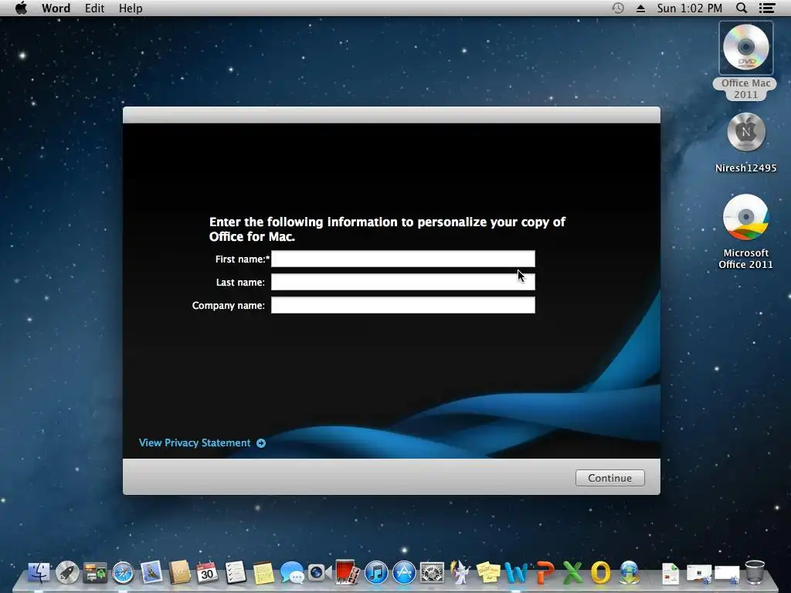This screenshot has height=593, width=791.
Task: Open Finder from the Dock
Action: tap(39, 573)
